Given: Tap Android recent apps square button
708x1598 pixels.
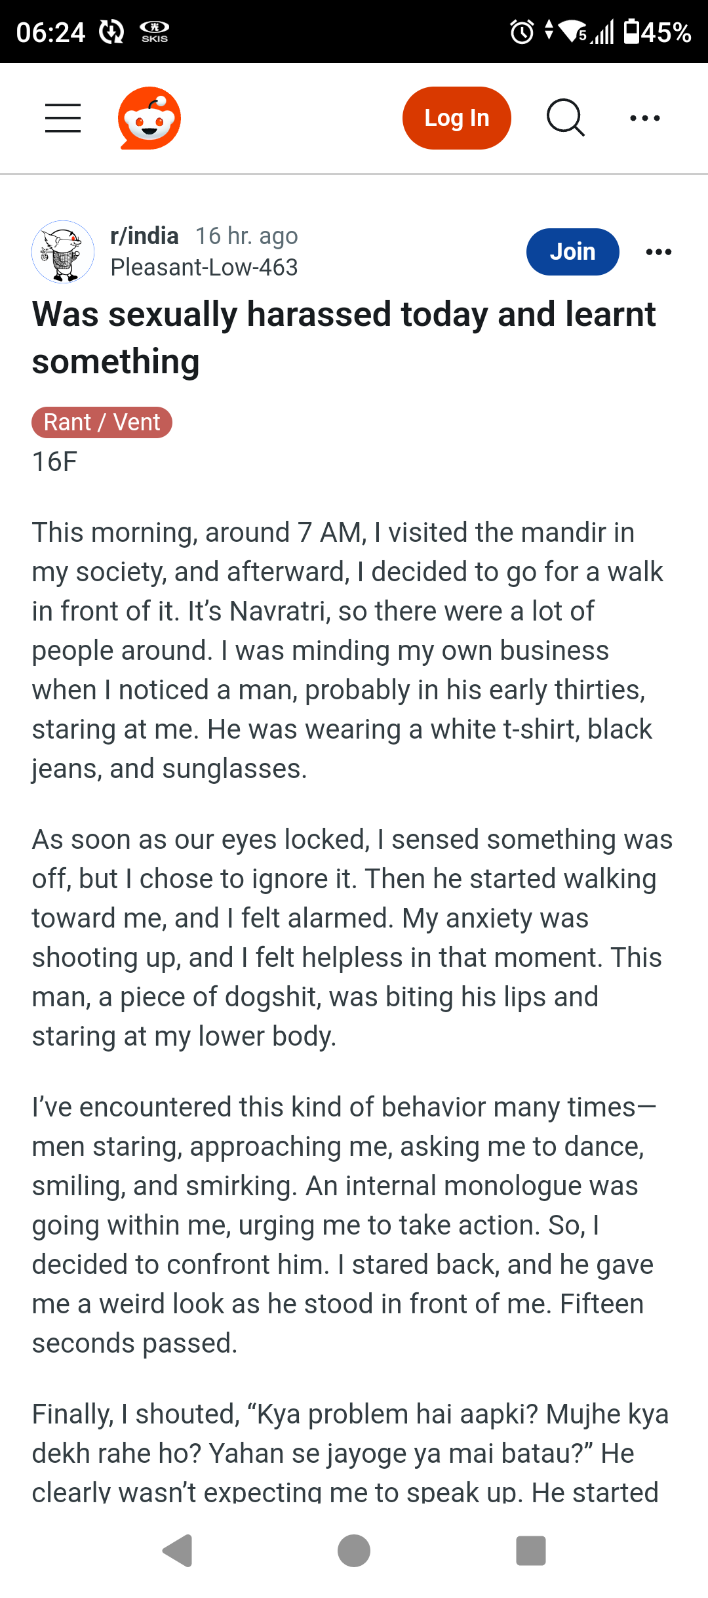Looking at the screenshot, I should 531,1551.
